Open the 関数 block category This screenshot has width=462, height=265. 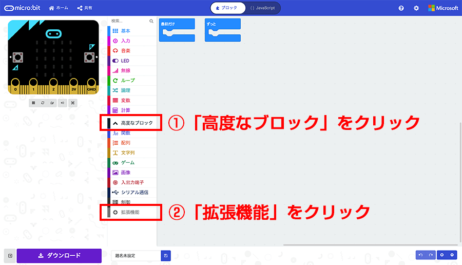[132, 133]
